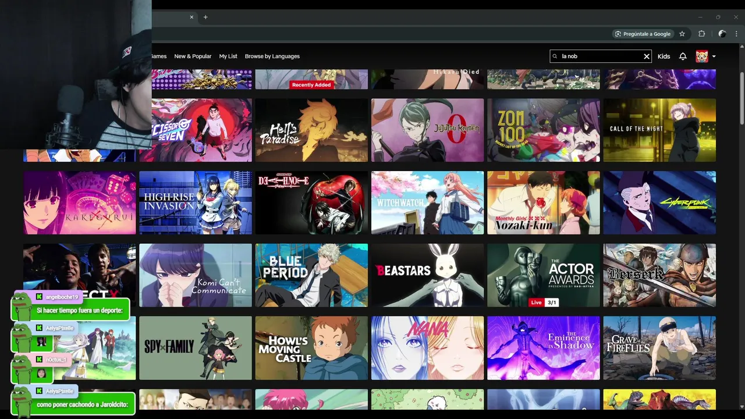Open Death Note title card
The image size is (745, 419).
coord(311,203)
